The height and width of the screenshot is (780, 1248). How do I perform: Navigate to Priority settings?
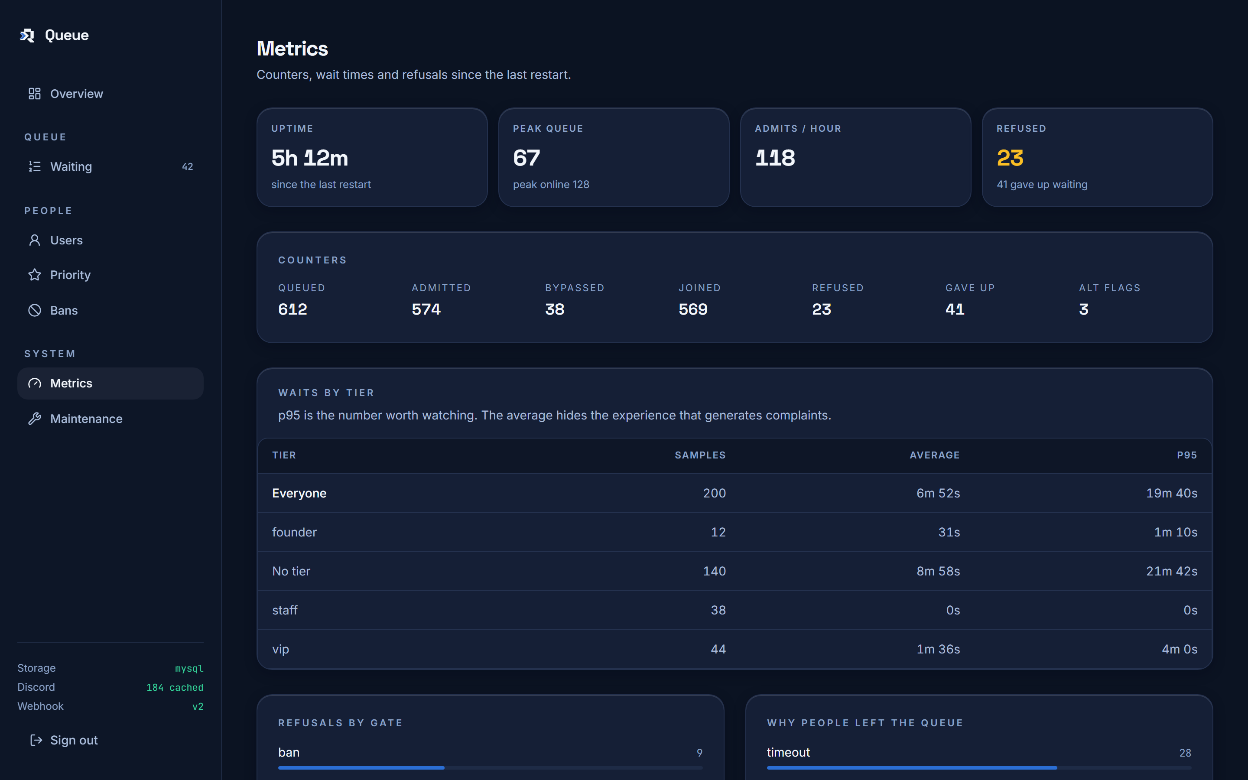pos(110,274)
